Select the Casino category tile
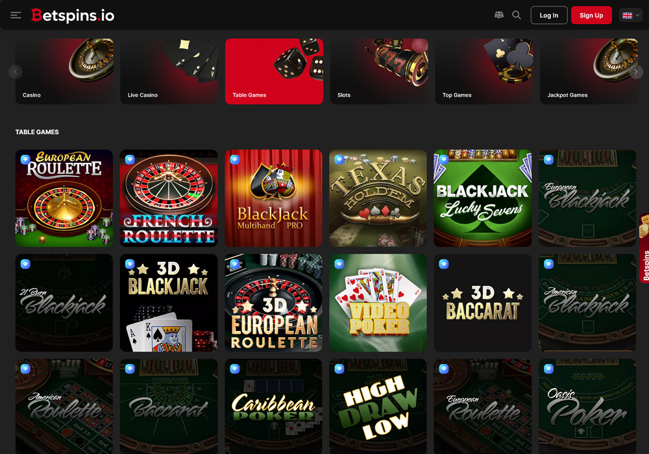The width and height of the screenshot is (649, 454). coord(64,71)
